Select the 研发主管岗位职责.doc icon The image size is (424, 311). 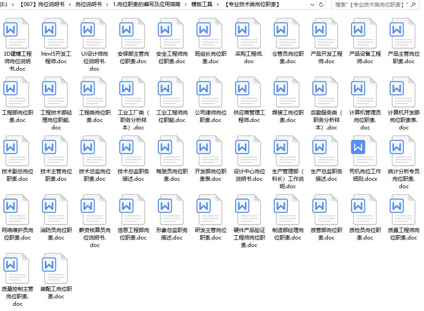[x=209, y=209]
